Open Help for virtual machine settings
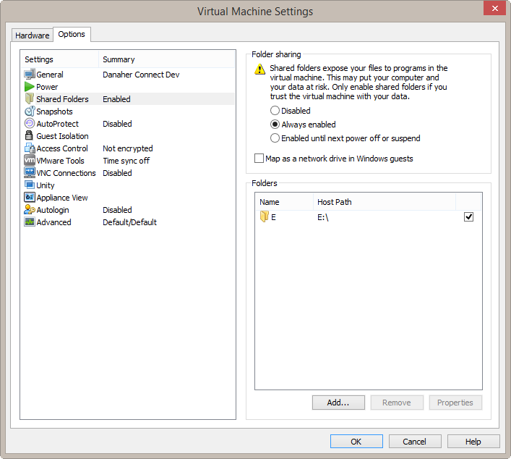The image size is (511, 459). coord(473,442)
